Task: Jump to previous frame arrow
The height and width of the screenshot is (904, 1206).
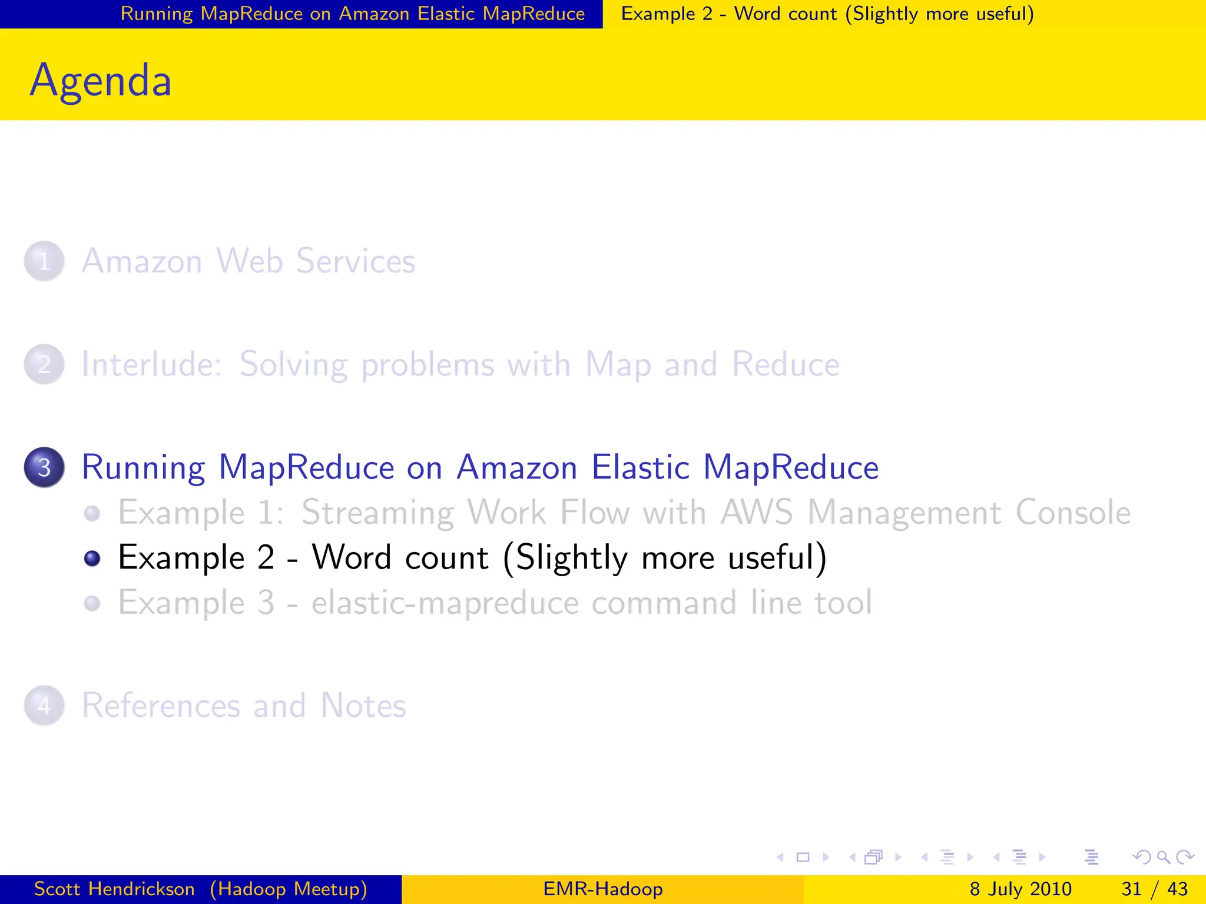Action: tap(852, 858)
